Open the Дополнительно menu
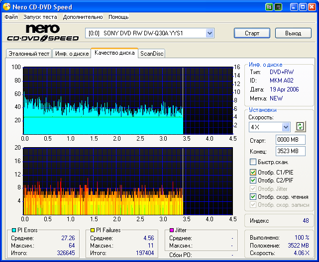Screen dimensions: 319x262 click(x=83, y=17)
